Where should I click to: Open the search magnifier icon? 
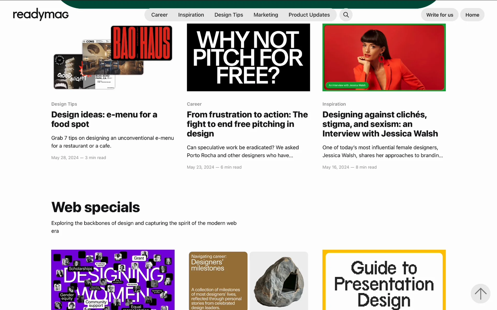coord(346,15)
